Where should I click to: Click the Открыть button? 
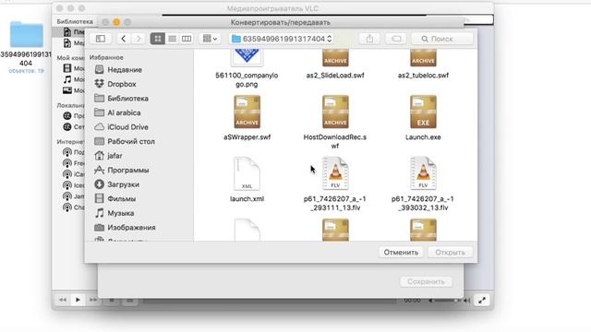[450, 252]
